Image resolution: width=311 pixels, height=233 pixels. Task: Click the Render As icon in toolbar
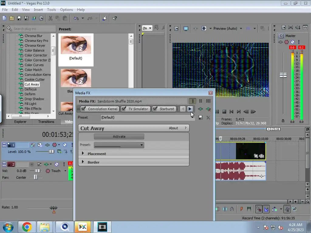pyautogui.click(x=34, y=18)
